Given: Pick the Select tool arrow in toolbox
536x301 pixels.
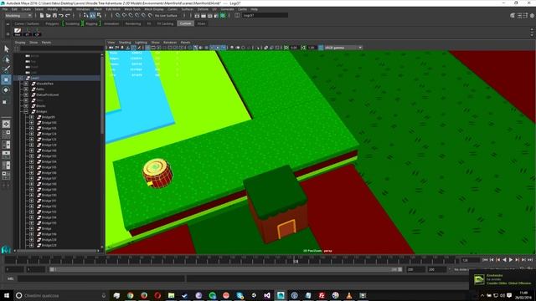Looking at the screenshot, I should (x=6, y=48).
